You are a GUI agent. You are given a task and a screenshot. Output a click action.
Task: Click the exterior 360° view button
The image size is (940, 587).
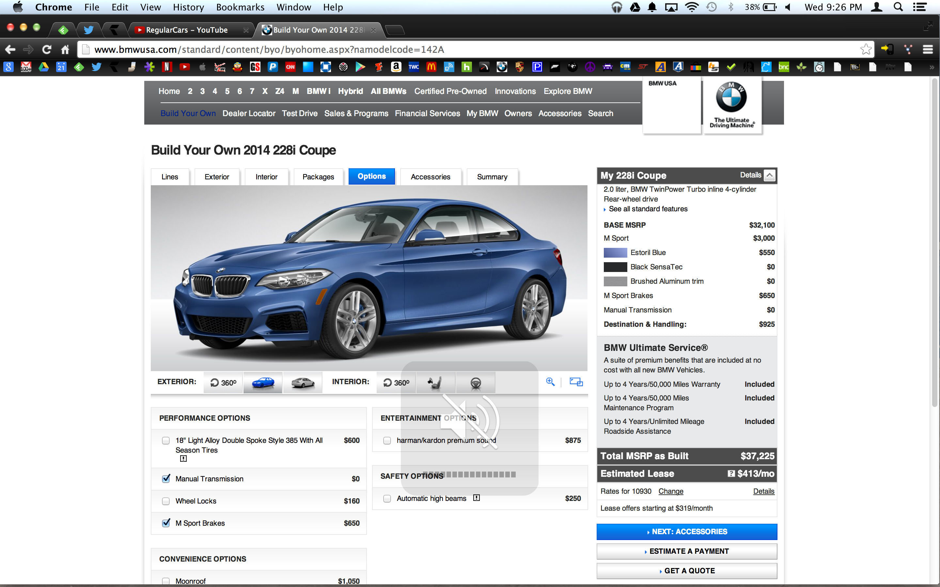tap(223, 383)
